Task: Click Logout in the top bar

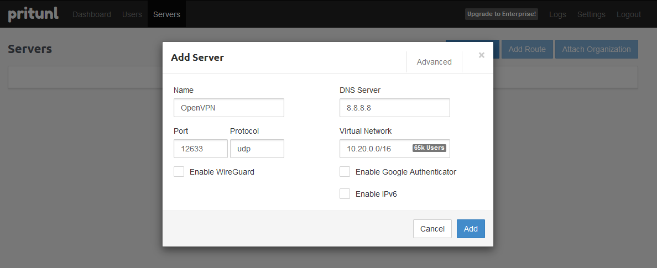Action: pyautogui.click(x=628, y=14)
